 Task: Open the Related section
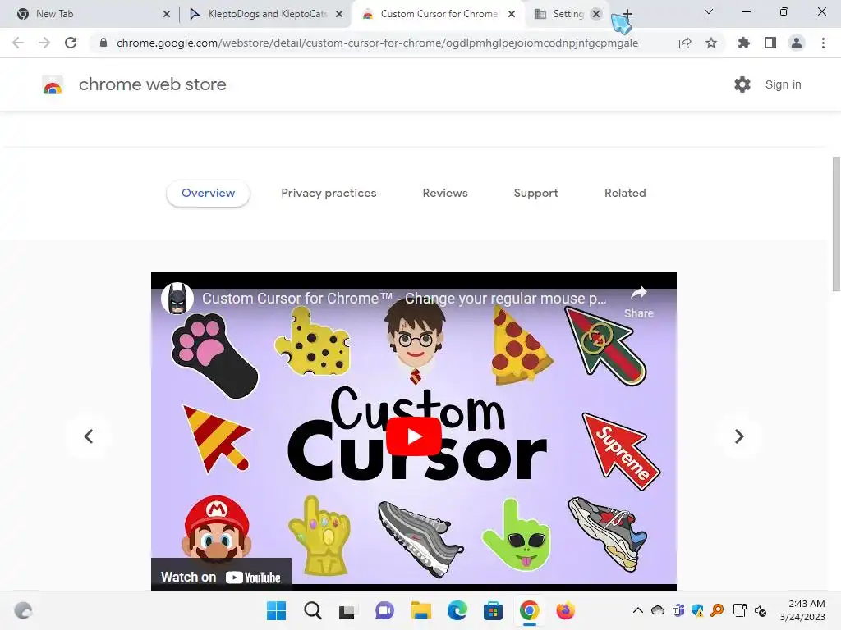[625, 194]
